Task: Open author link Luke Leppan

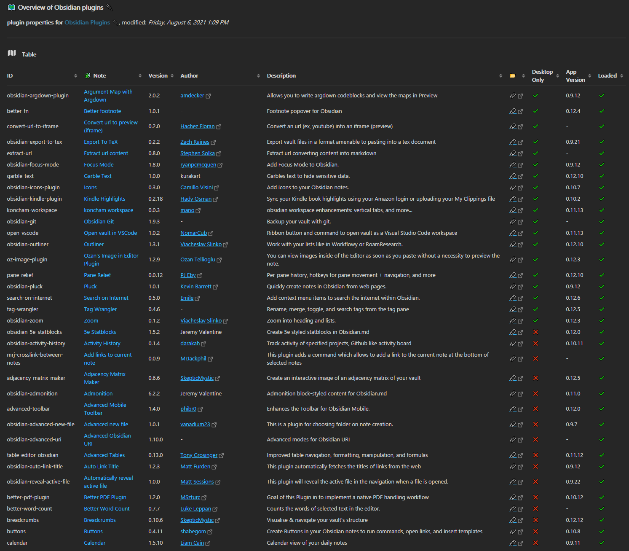Action: (195, 509)
